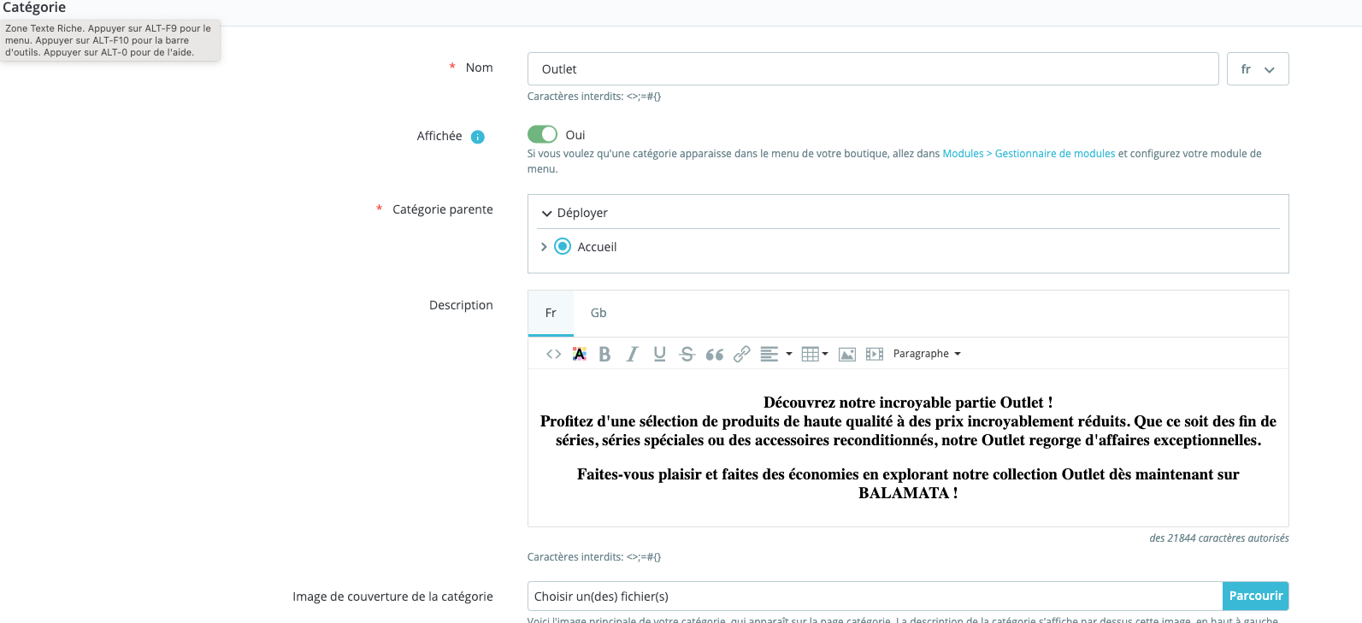Click the Parcourir button
The image size is (1362, 623).
(1256, 596)
